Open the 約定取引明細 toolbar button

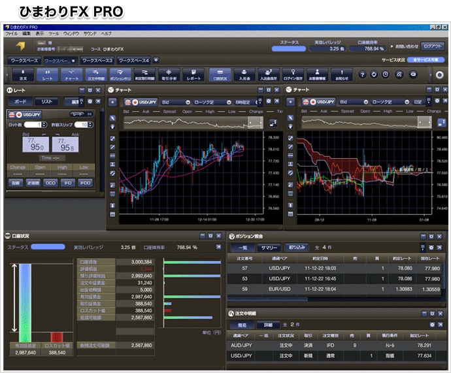pos(144,74)
